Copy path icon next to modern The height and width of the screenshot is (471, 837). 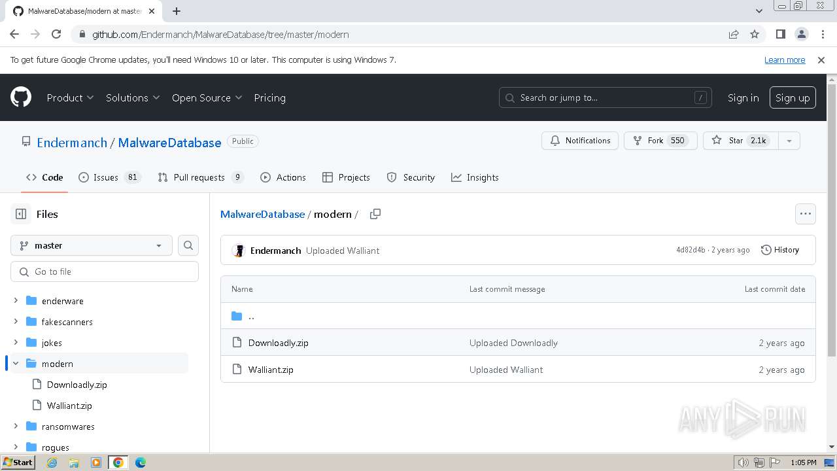pyautogui.click(x=375, y=214)
